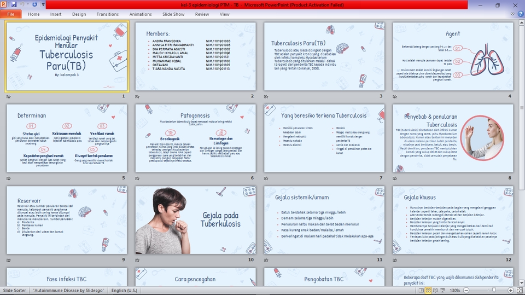Screen dimensions: 525x295
Task: Click the vertical scrollbar up arrow
Action: (x=522, y=23)
